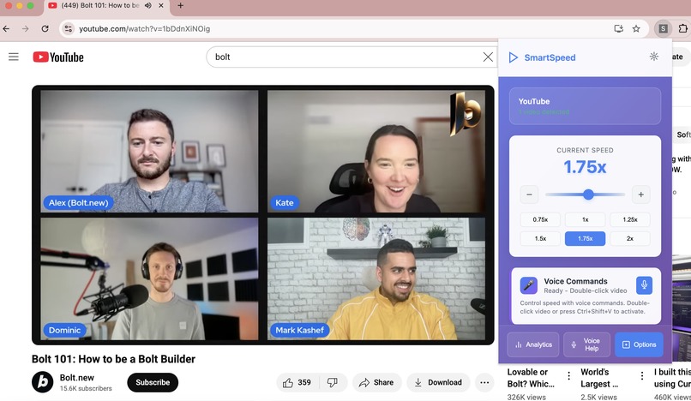
Task: Open the Options tab in SmartSpeed
Action: coord(639,344)
